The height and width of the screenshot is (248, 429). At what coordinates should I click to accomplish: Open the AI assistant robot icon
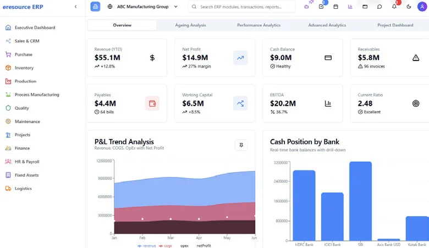click(307, 7)
